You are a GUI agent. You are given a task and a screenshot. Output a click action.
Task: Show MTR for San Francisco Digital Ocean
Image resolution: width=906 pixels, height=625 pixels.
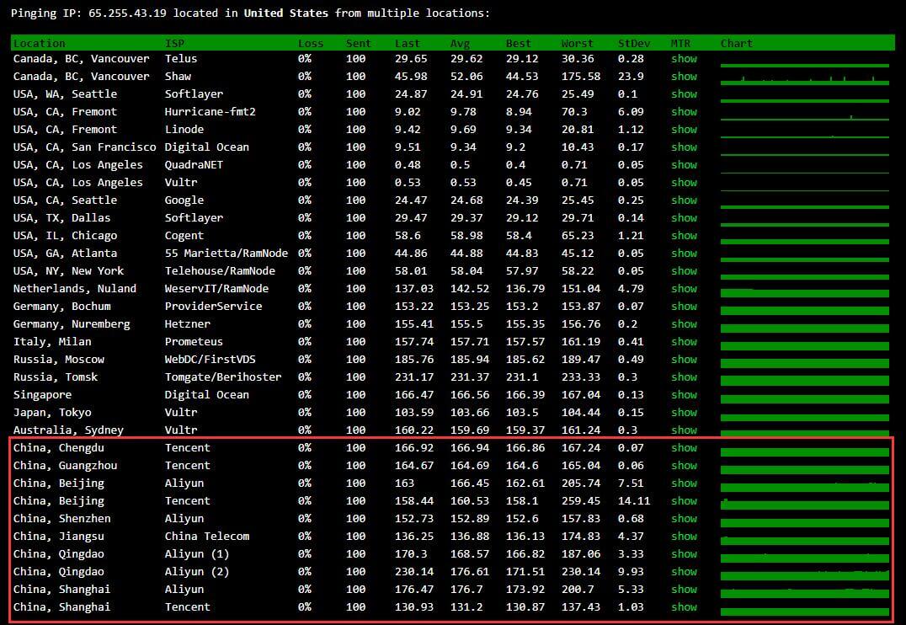point(684,147)
